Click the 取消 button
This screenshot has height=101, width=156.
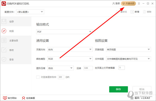click(x=142, y=89)
